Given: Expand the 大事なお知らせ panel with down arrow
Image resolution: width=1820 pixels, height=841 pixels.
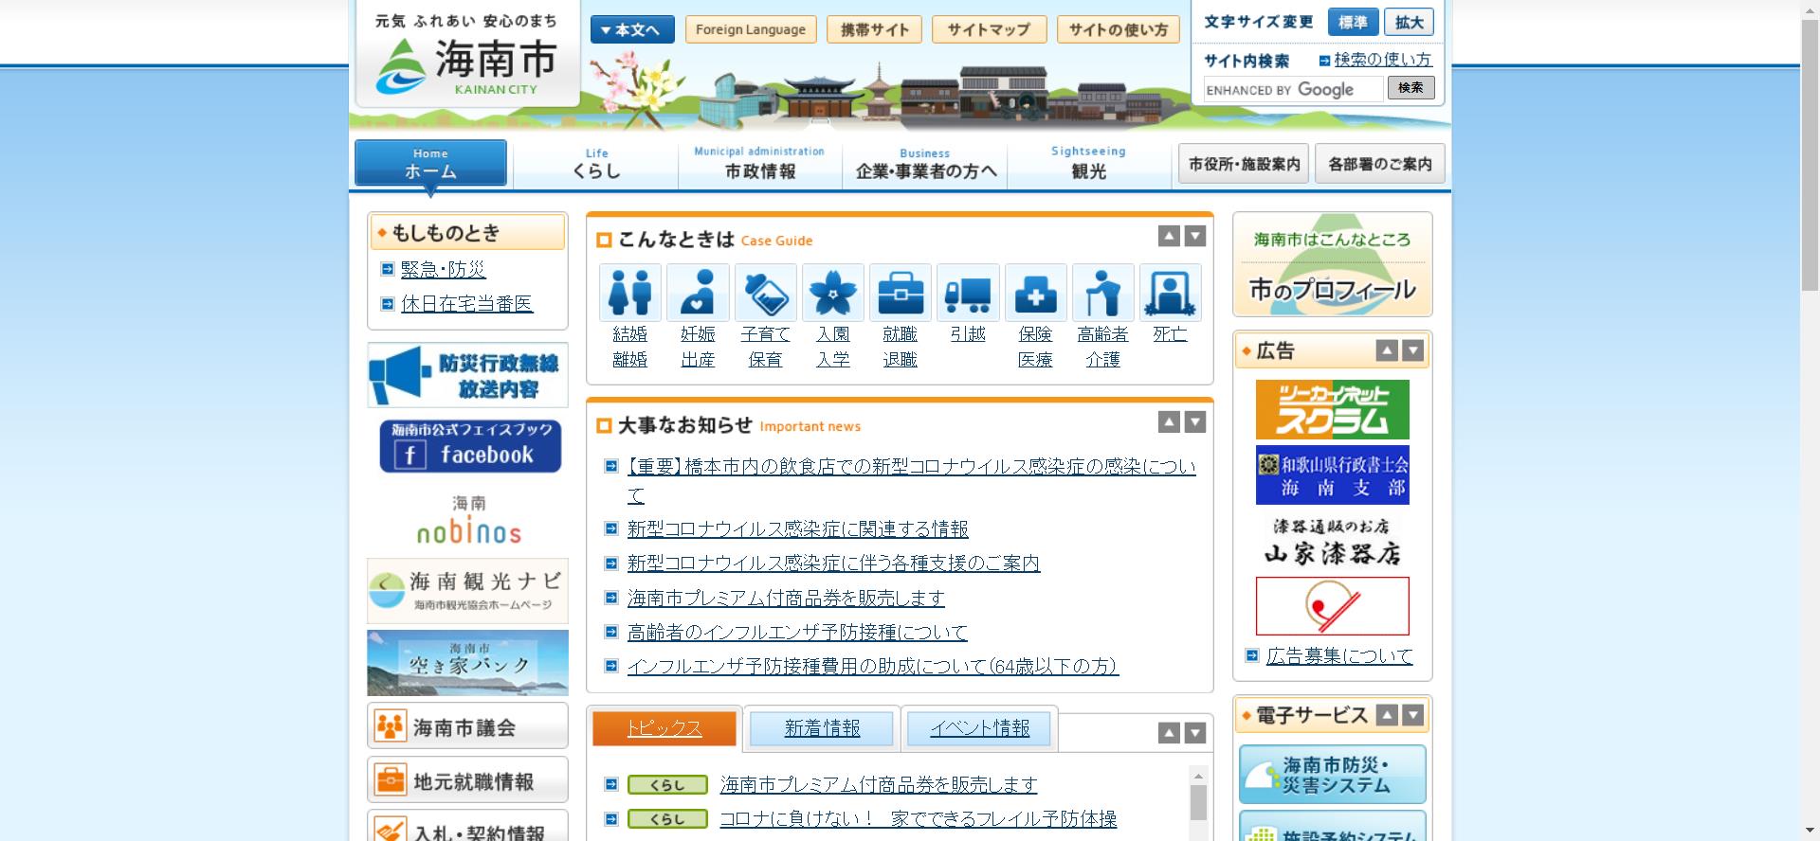Looking at the screenshot, I should pos(1195,422).
